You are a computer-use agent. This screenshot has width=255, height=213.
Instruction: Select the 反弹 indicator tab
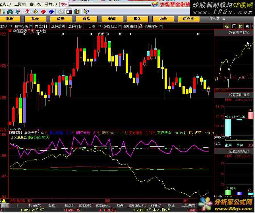click(120, 205)
